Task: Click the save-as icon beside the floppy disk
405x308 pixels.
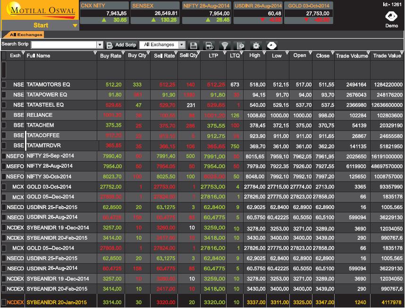Action: (x=209, y=46)
